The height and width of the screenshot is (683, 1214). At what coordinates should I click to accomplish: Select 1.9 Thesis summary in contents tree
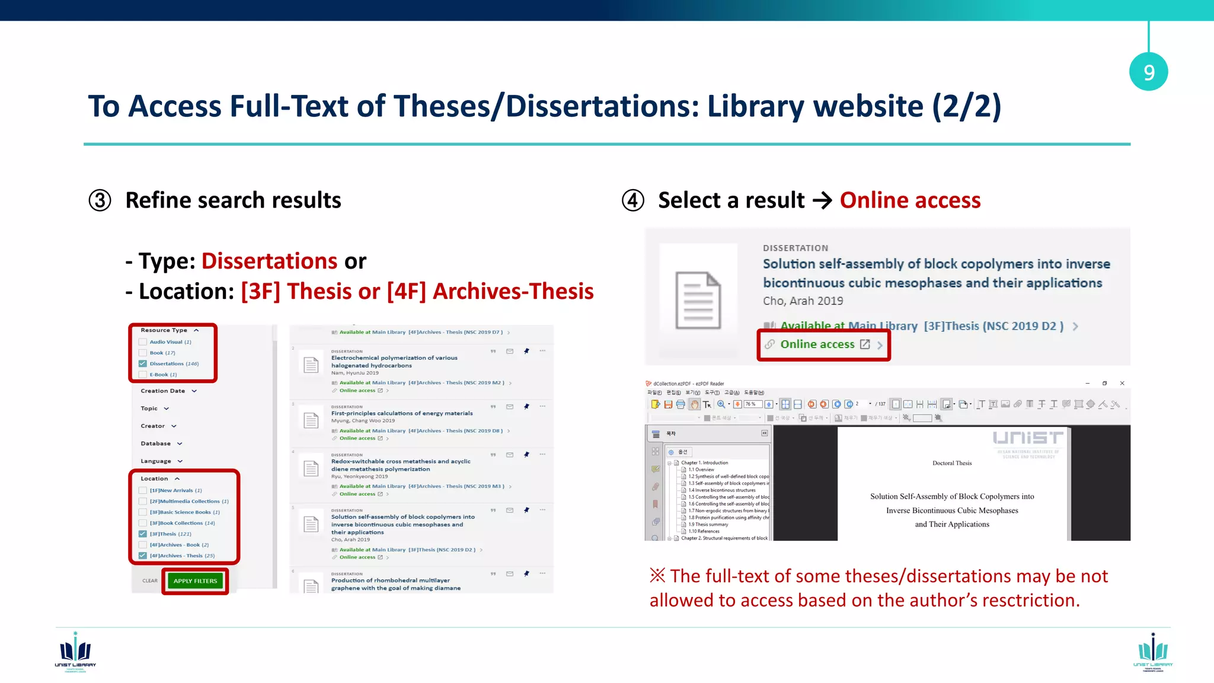tap(708, 524)
